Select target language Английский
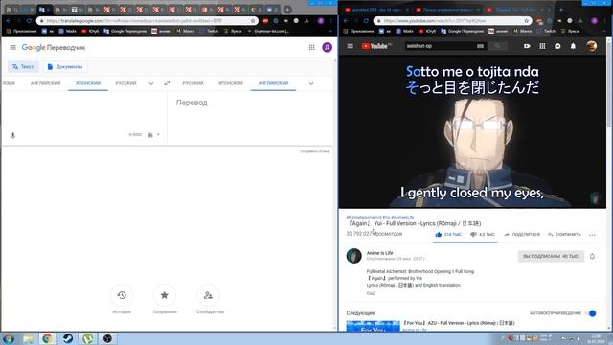Viewport: 613px width, 345px height. click(x=273, y=83)
